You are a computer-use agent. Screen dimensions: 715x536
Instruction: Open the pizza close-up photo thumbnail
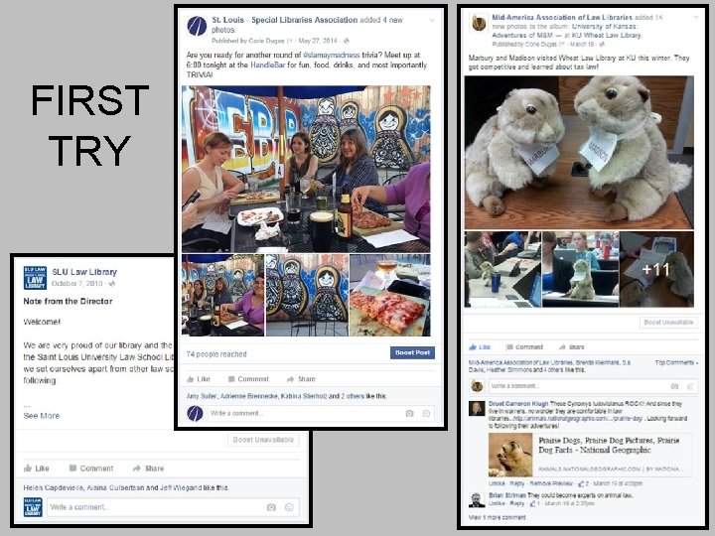390,296
